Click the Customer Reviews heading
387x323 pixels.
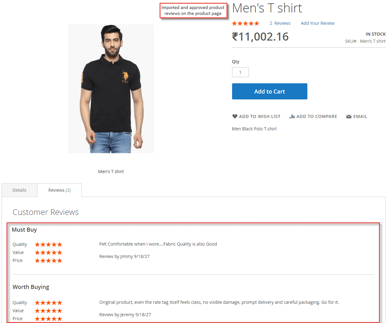coord(46,212)
